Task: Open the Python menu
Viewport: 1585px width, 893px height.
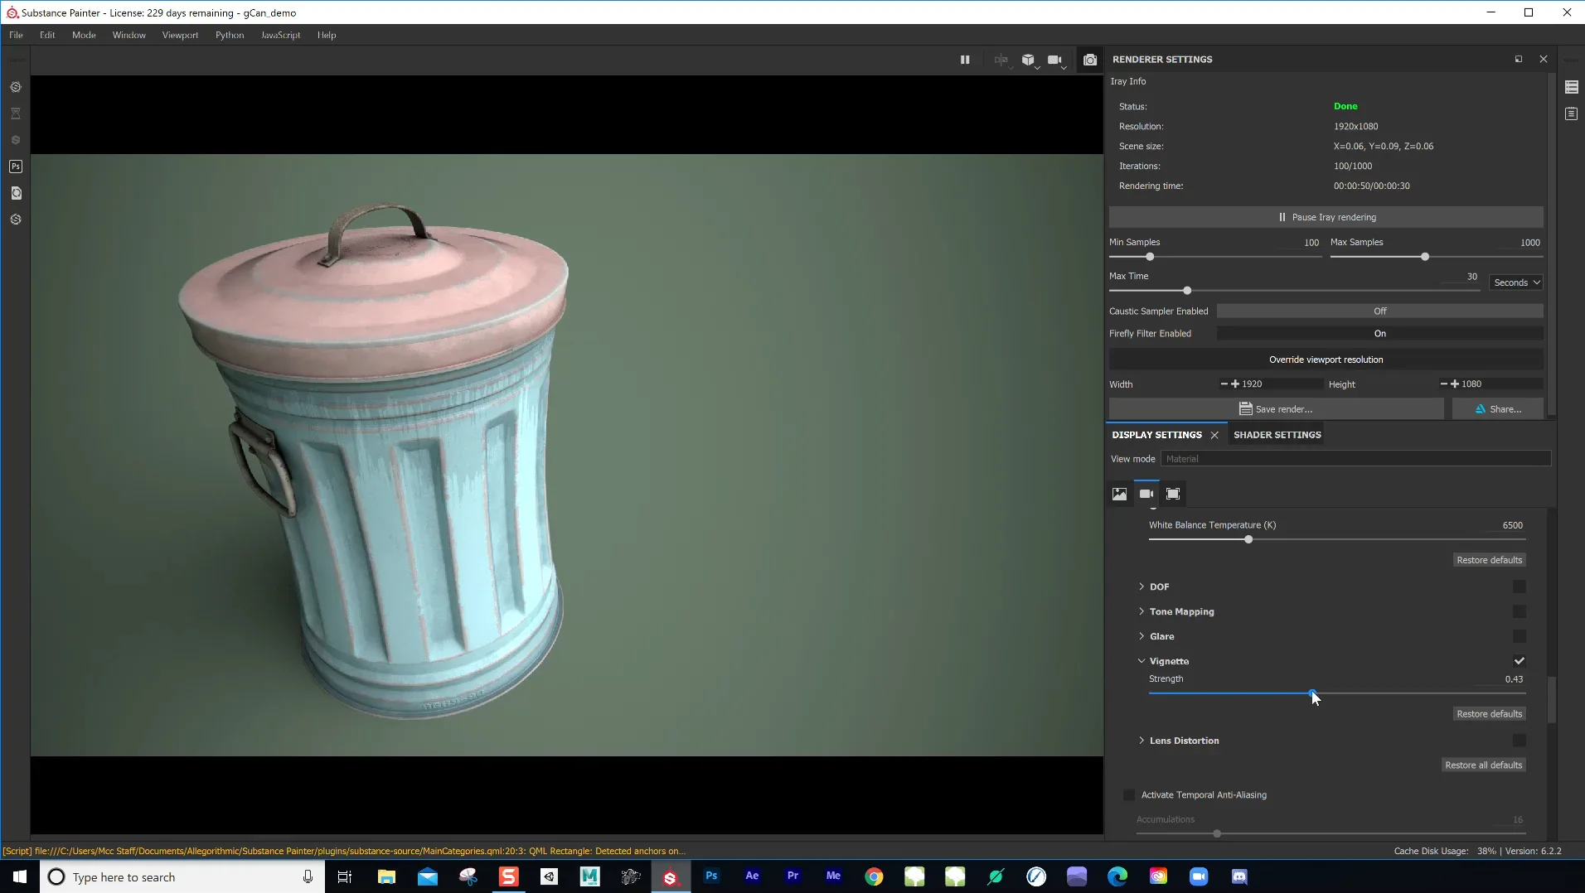Action: [x=230, y=35]
